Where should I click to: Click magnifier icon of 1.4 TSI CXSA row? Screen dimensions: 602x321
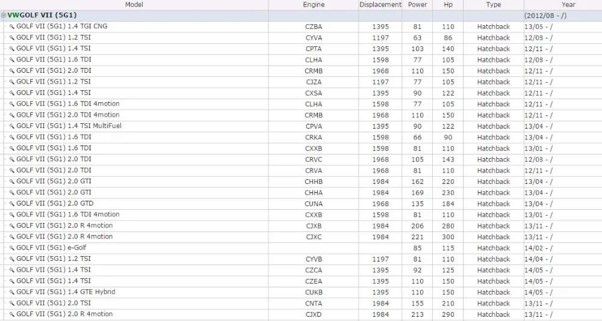pyautogui.click(x=12, y=93)
